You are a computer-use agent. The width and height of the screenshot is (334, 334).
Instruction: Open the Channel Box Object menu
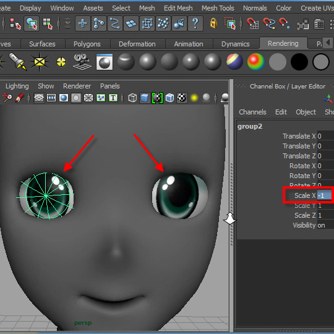(306, 112)
